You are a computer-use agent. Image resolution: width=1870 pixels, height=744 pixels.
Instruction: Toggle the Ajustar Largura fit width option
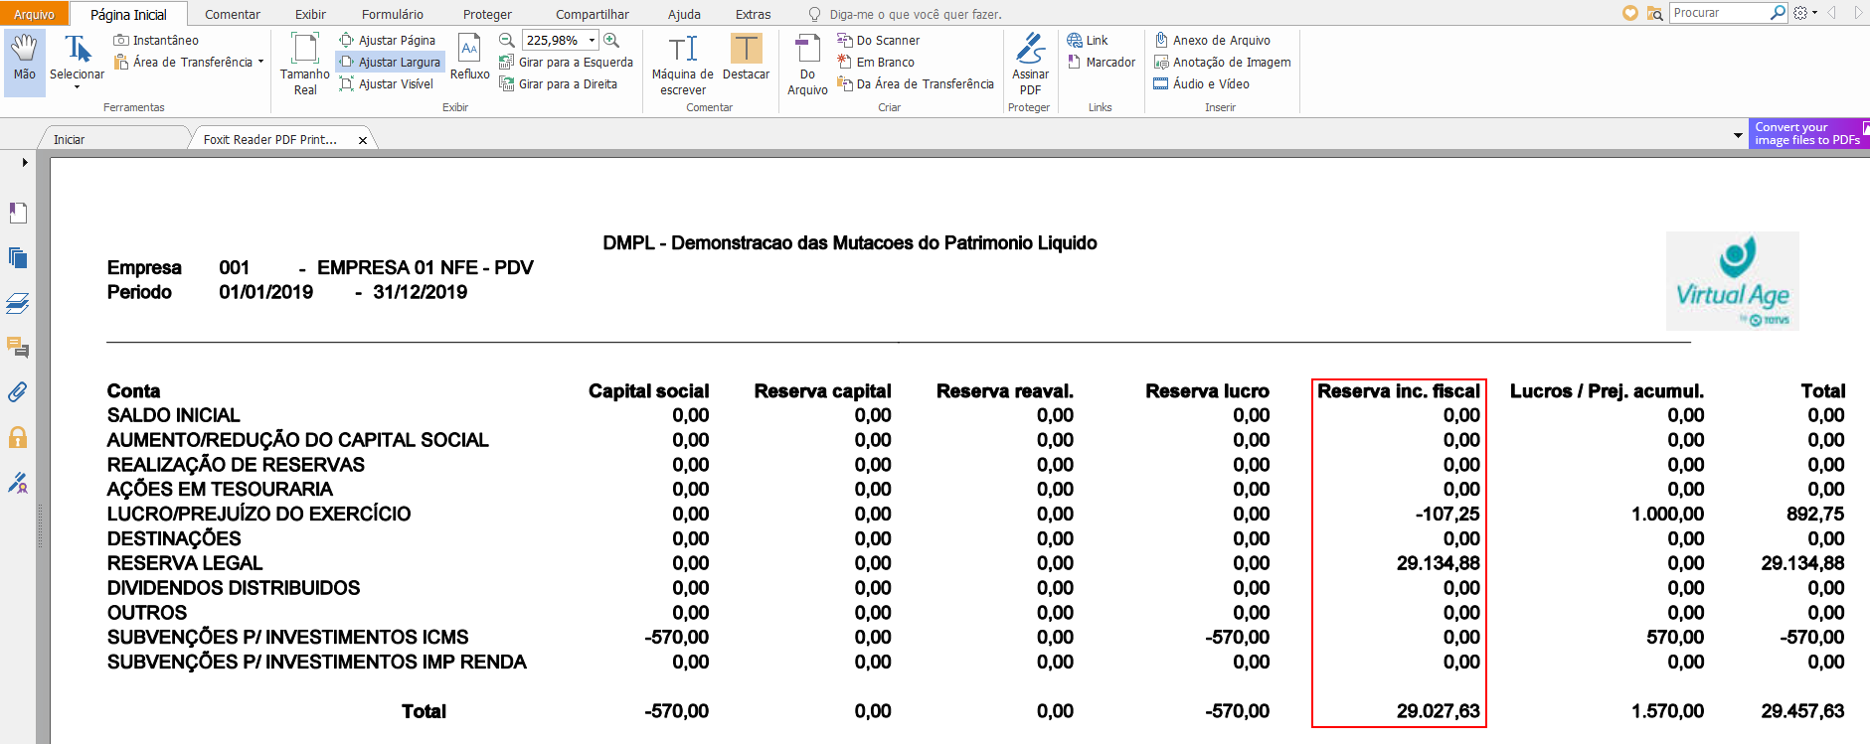point(390,63)
